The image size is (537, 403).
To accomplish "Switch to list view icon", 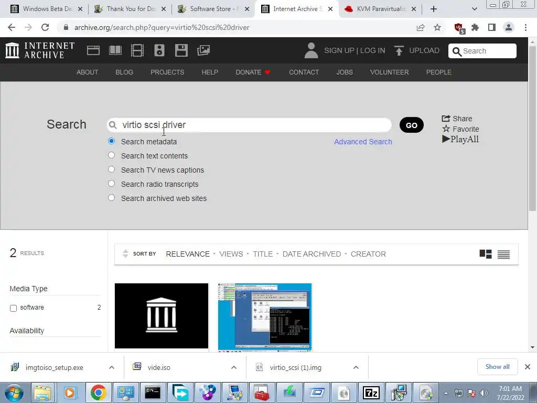I will point(503,254).
